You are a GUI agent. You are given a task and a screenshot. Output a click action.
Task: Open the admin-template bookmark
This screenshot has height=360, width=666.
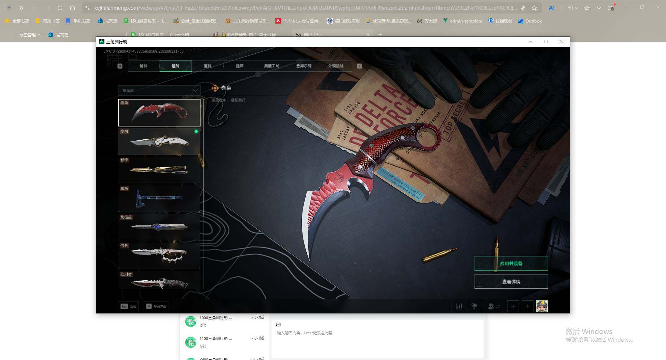pos(462,21)
